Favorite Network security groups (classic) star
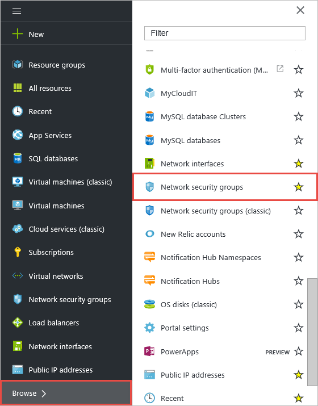Screen dimensions: 318x406 click(x=299, y=211)
